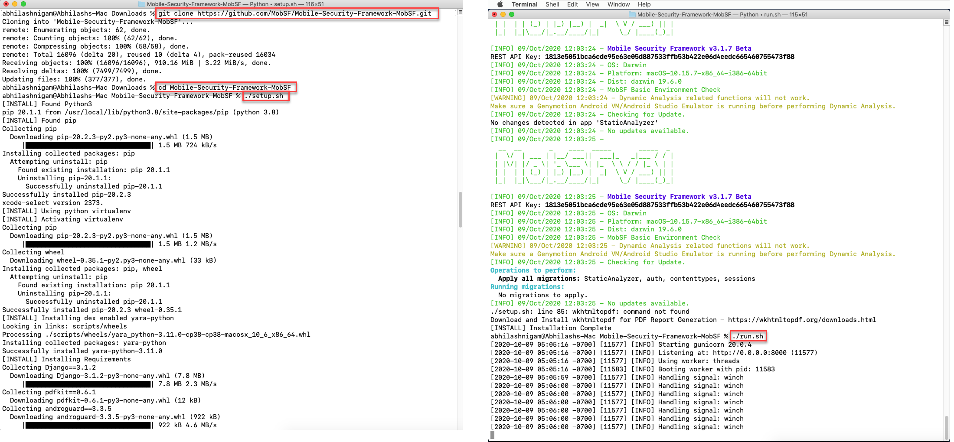This screenshot has width=954, height=442.
Task: Click 'No migrations to apply.' line
Action: point(543,295)
